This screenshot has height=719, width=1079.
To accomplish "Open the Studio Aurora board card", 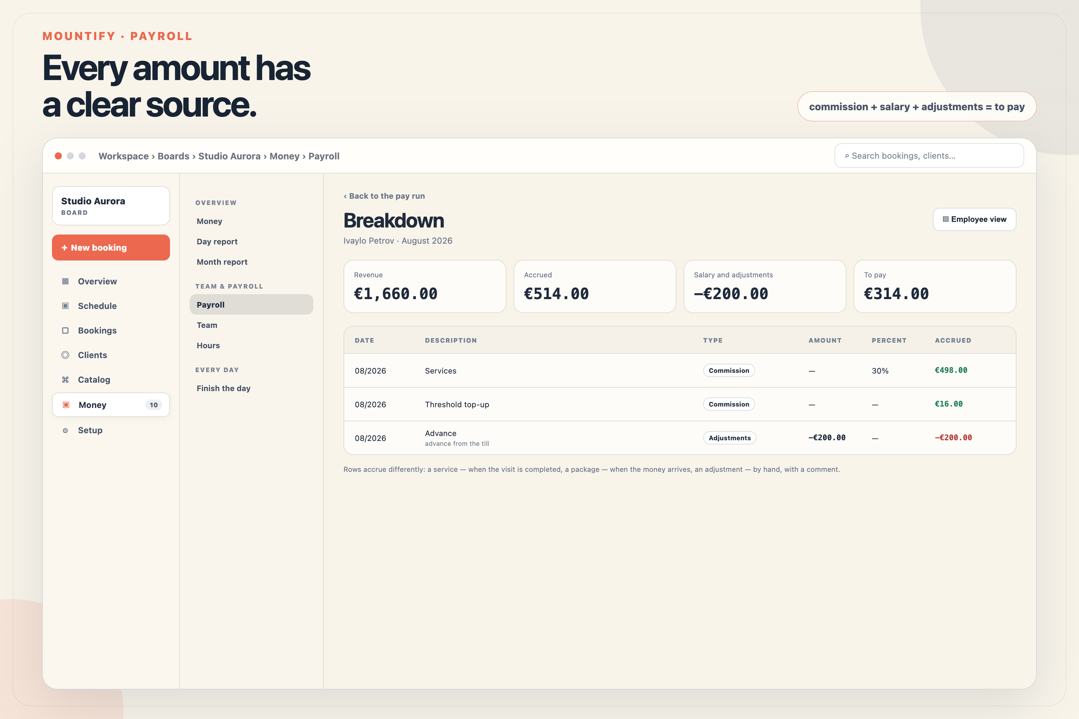I will (x=111, y=206).
